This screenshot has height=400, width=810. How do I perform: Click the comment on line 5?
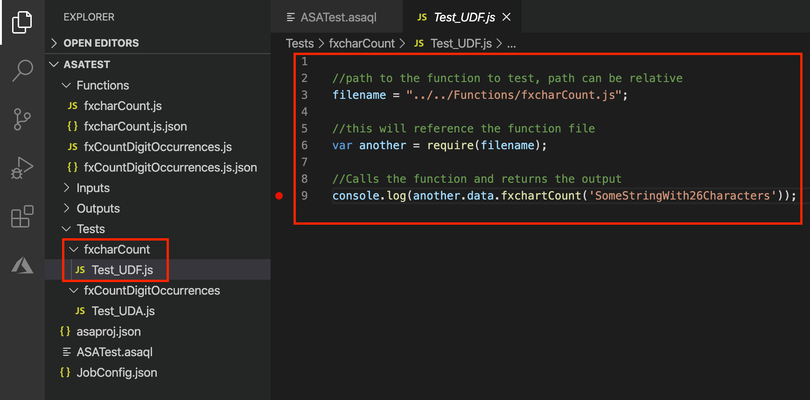463,129
